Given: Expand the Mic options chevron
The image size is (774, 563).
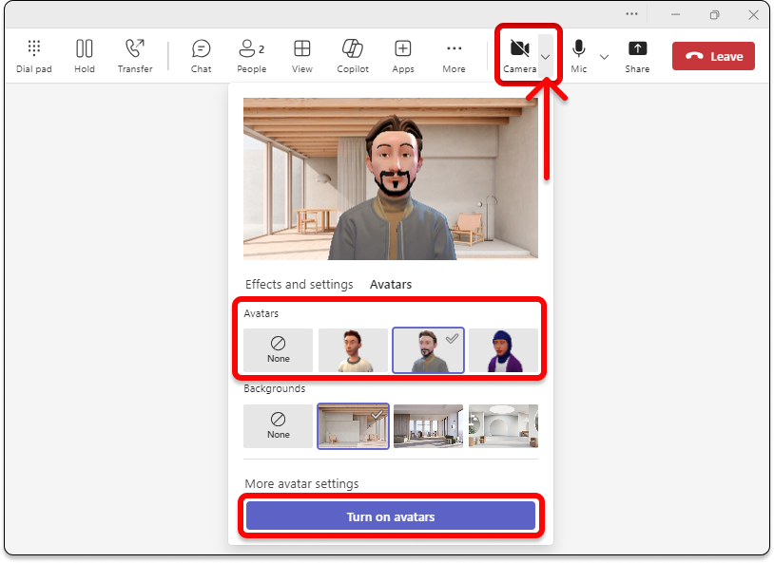Looking at the screenshot, I should click(604, 57).
